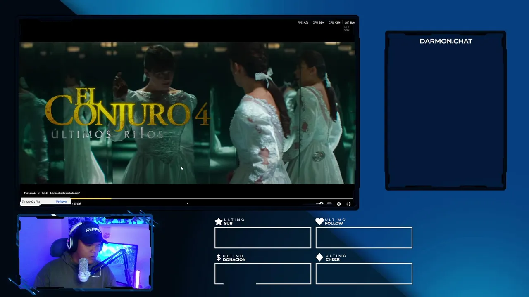Click the Ultimo Cheer display box
The height and width of the screenshot is (297, 529).
[x=364, y=273]
